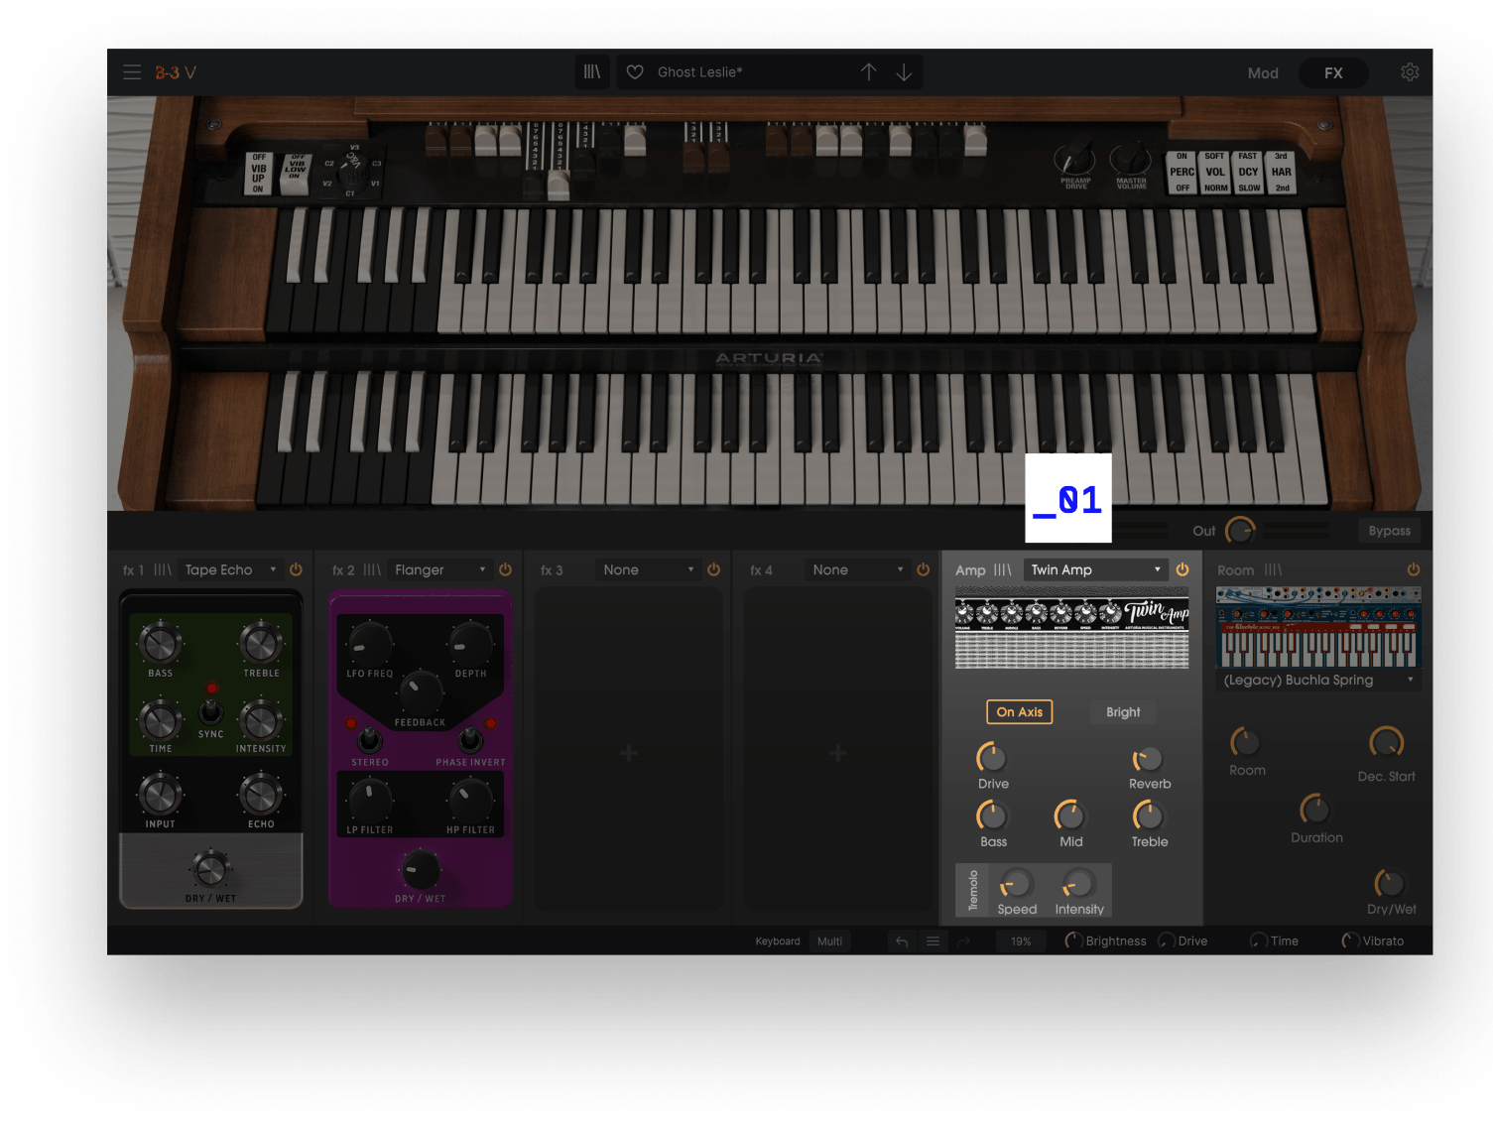Open the fx 1 preset library icon
The height and width of the screenshot is (1127, 1493).
click(163, 570)
